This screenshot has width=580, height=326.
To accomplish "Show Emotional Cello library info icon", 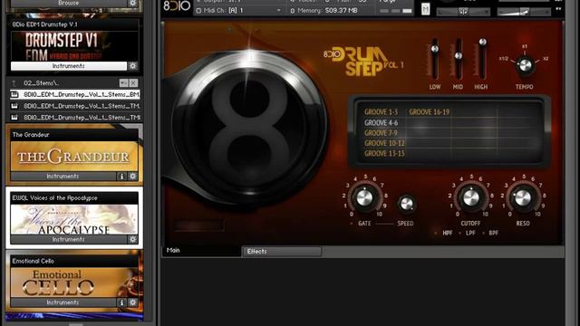I will [121, 302].
